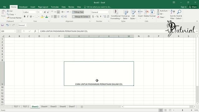Click the Insert Function fx icon

35,31
